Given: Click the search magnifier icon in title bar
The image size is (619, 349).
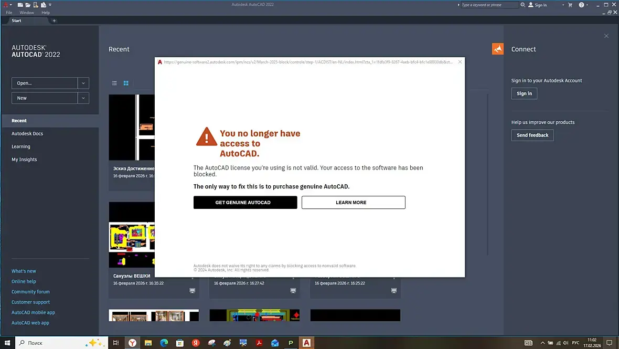Looking at the screenshot, I should click(522, 5).
